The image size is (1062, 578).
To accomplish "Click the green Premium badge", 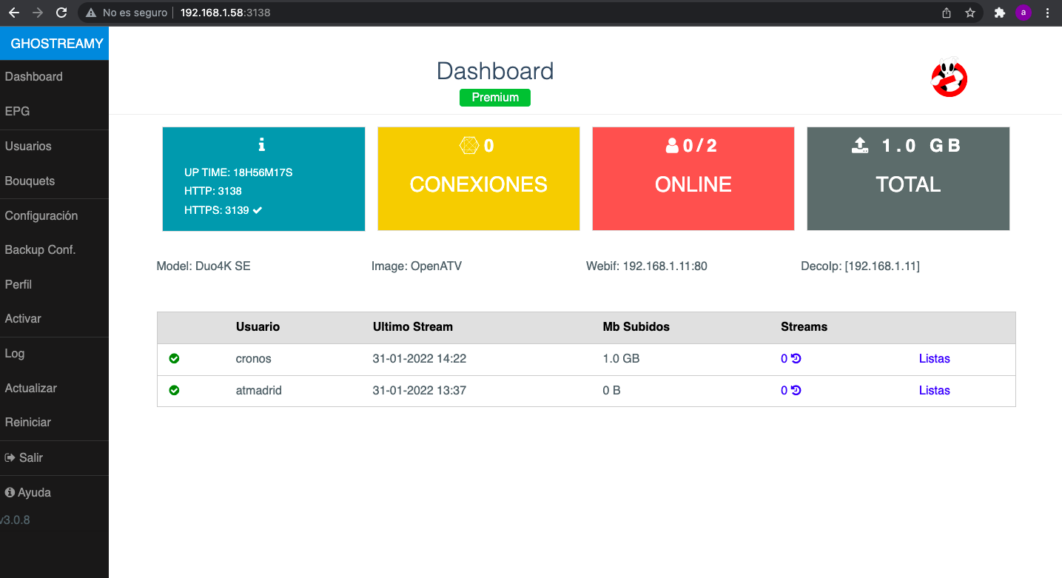I will [x=495, y=98].
